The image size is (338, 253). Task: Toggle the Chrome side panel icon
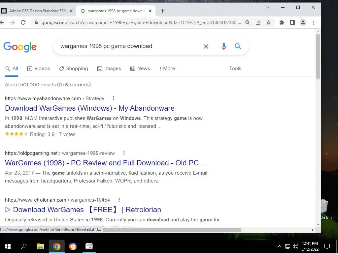(292, 22)
